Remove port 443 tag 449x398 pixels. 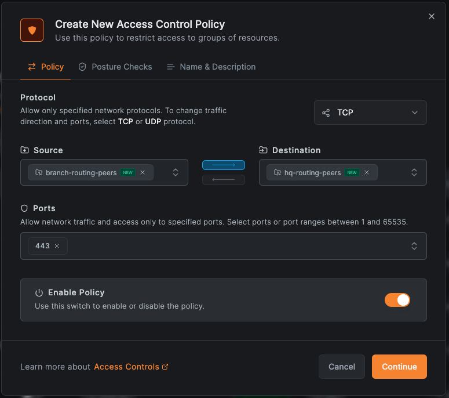click(x=57, y=246)
